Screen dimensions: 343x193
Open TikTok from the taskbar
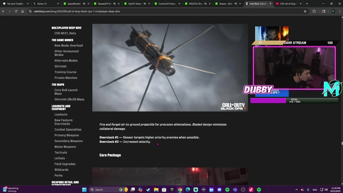point(251,190)
